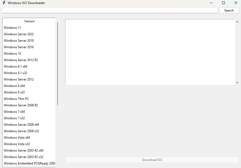Click the results pane scroll up arrow

237,22
